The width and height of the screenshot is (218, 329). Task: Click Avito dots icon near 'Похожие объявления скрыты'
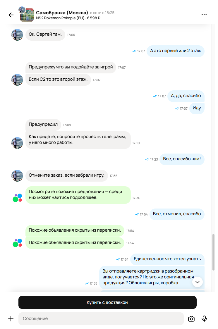[x=17, y=243]
